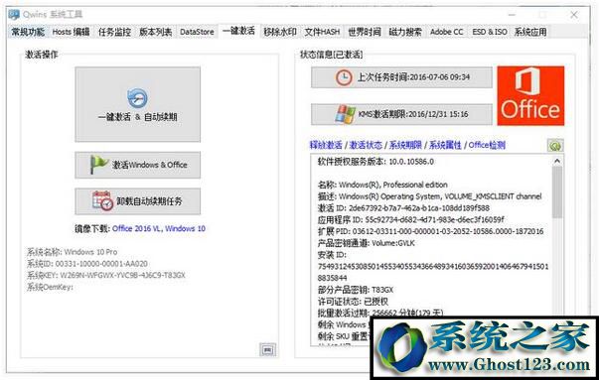Click the Office检测 link

(487, 145)
